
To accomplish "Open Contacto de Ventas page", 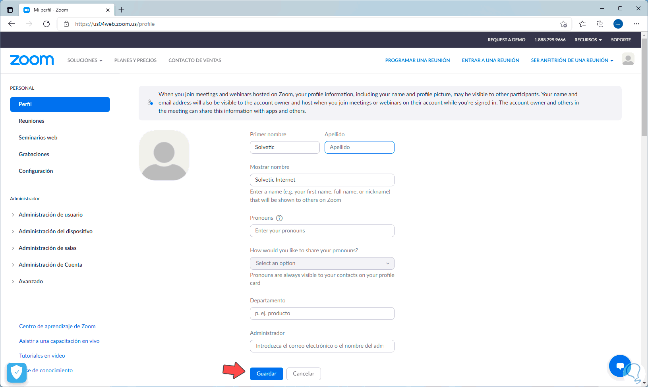I will pyautogui.click(x=195, y=60).
